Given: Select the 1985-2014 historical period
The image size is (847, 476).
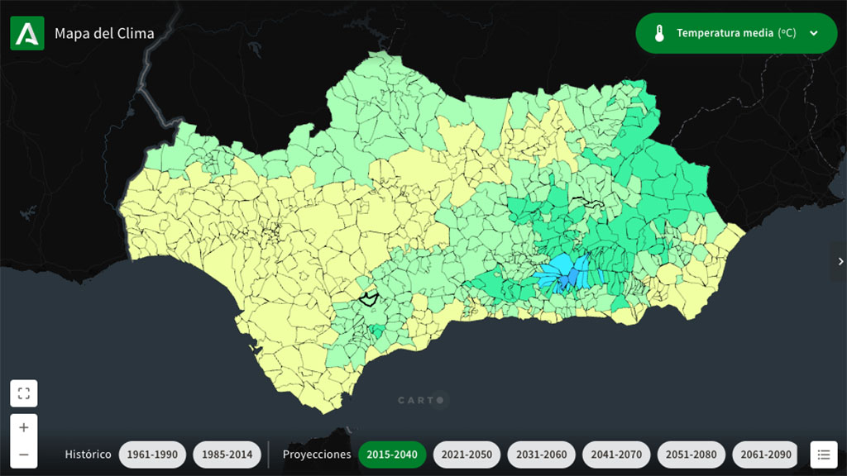Looking at the screenshot, I should tap(227, 455).
